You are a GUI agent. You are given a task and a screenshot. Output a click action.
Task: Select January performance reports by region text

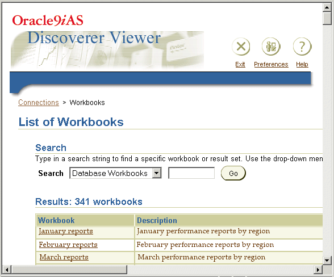pyautogui.click(x=203, y=231)
